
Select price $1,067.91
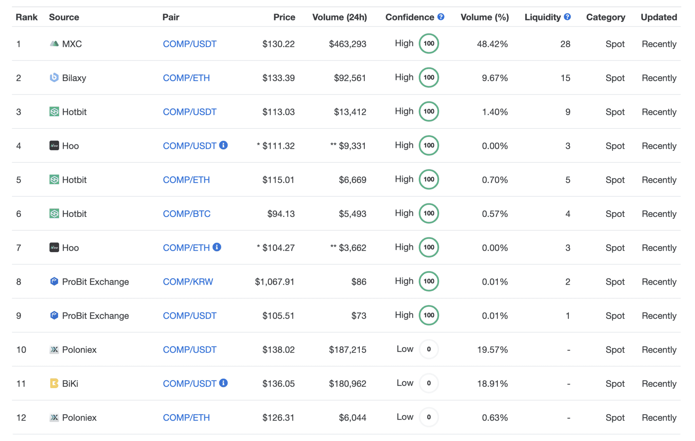275,282
